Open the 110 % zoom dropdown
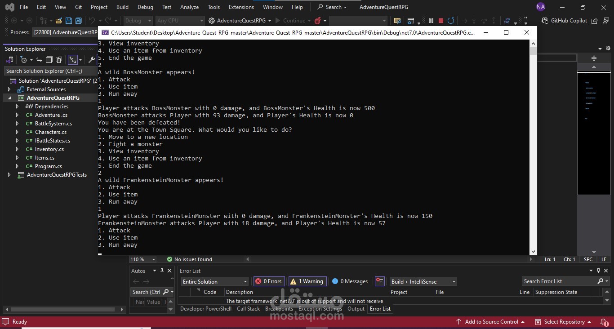The height and width of the screenshot is (329, 614). (142, 259)
